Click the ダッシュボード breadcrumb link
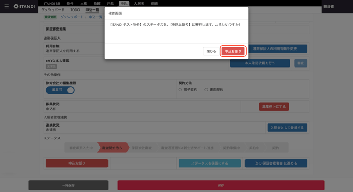 72,17
